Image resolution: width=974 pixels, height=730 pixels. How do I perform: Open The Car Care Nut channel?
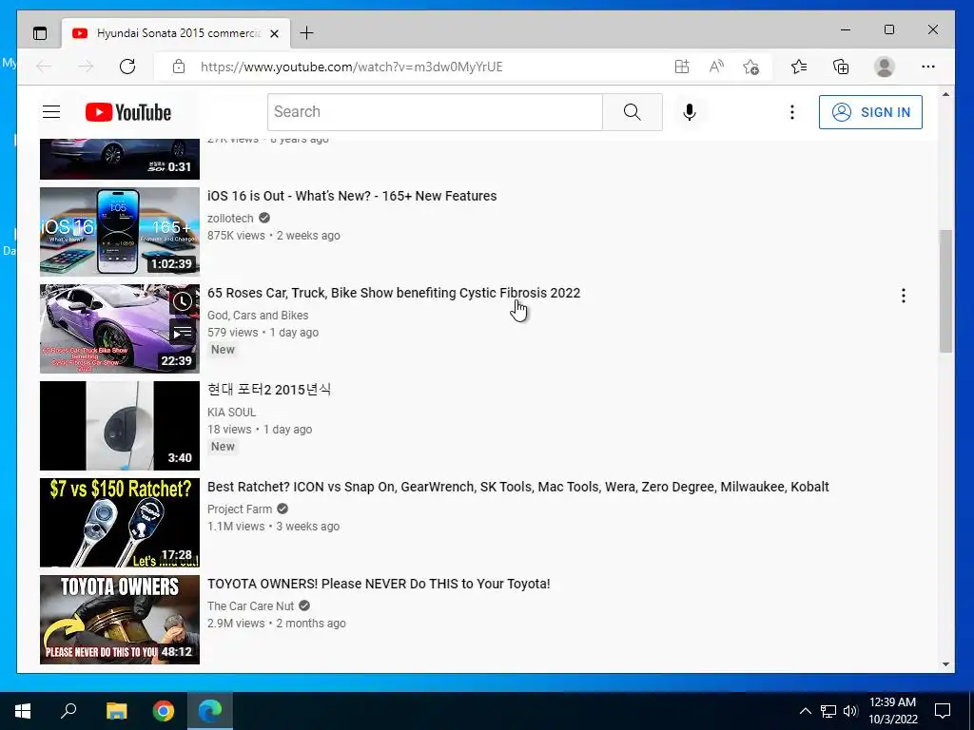coord(251,605)
